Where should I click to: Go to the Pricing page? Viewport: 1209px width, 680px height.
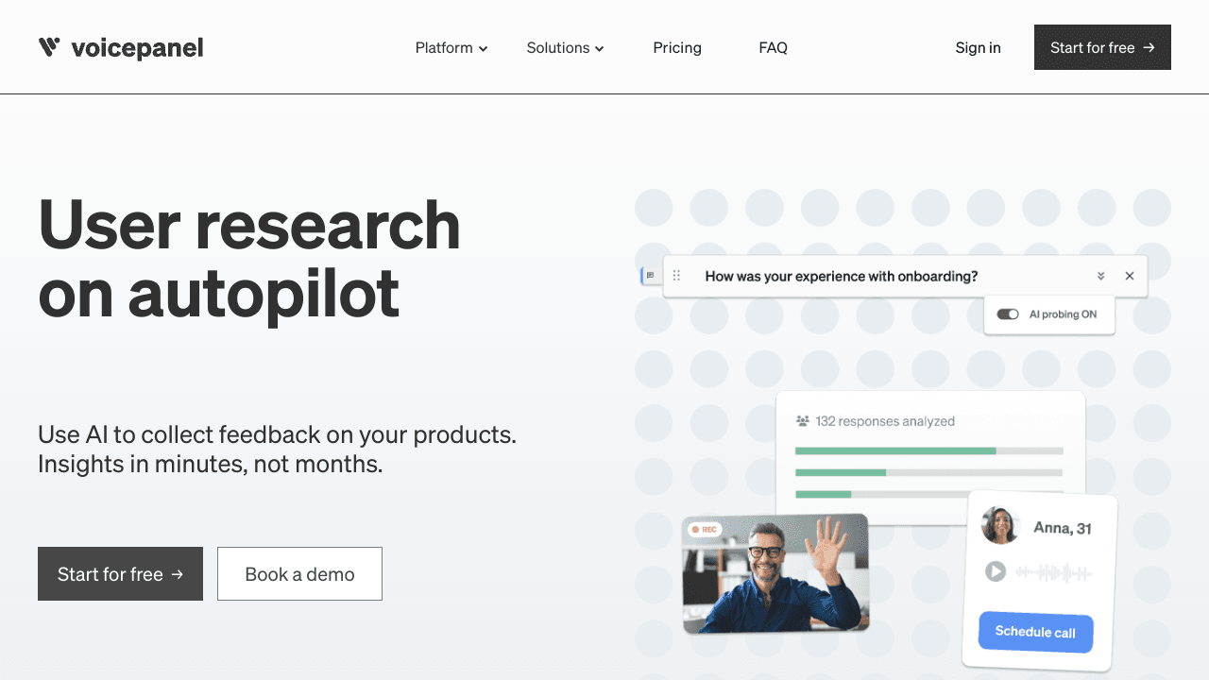677,47
